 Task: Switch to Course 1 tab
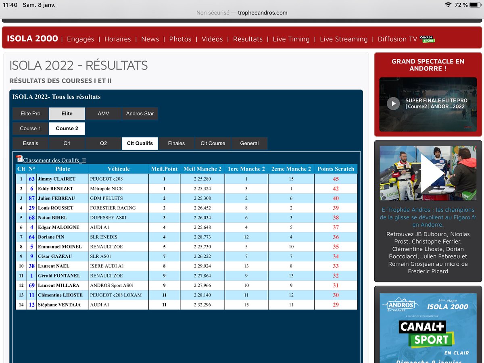point(31,129)
